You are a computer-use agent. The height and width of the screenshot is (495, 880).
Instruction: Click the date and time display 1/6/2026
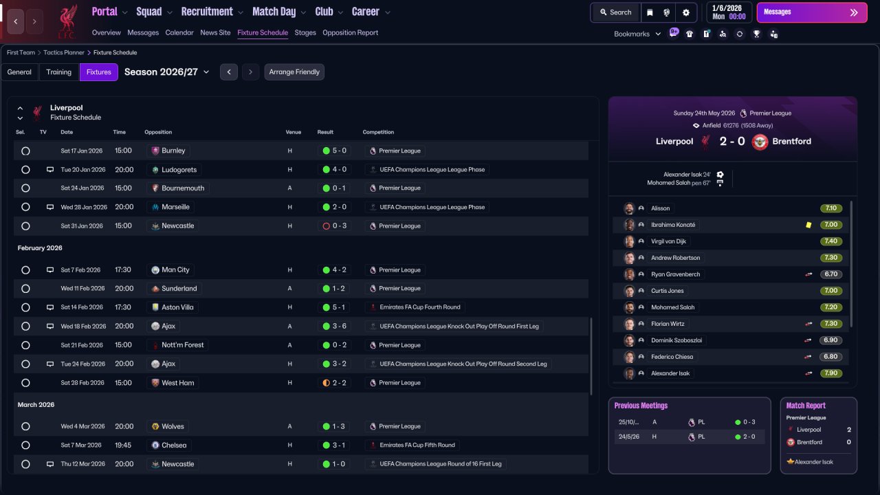(x=729, y=12)
